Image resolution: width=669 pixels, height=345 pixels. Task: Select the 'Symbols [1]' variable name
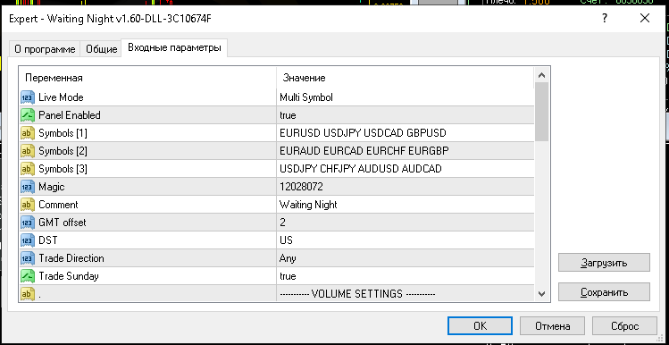click(63, 133)
